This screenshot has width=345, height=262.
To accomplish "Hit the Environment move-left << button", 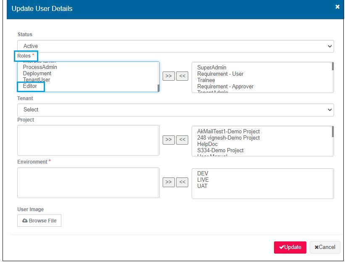I will tap(182, 182).
